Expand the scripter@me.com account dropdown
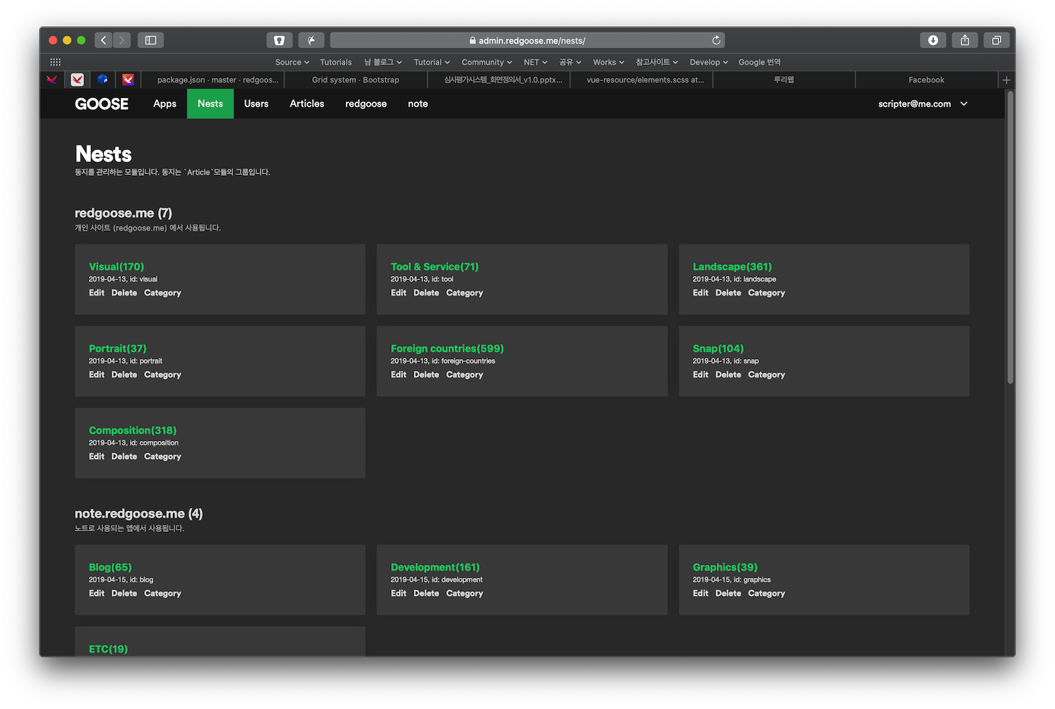Screen dimensions: 1055x709 (922, 104)
